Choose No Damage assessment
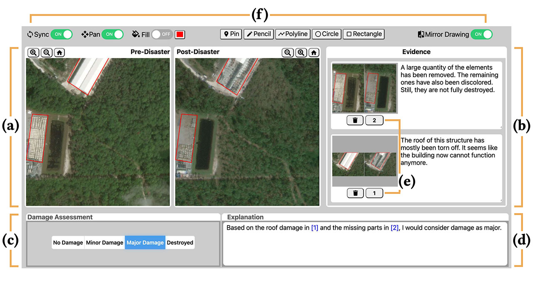533x283 pixels. click(68, 243)
